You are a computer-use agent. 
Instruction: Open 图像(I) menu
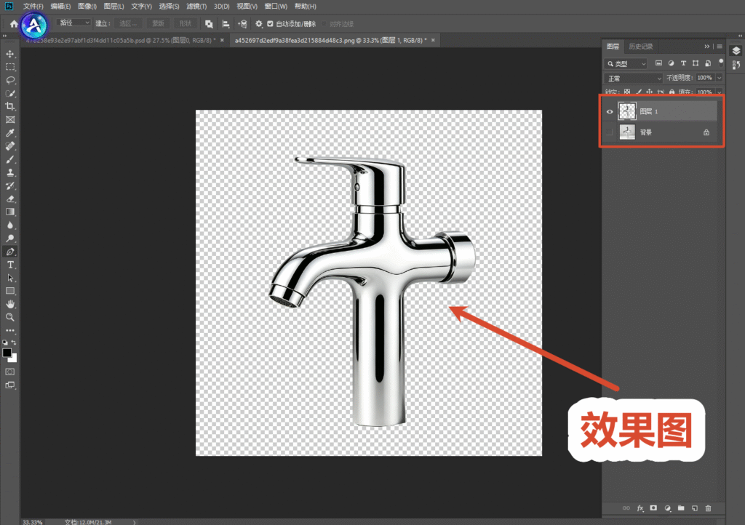(87, 6)
